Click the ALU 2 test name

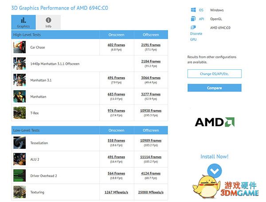35,159
